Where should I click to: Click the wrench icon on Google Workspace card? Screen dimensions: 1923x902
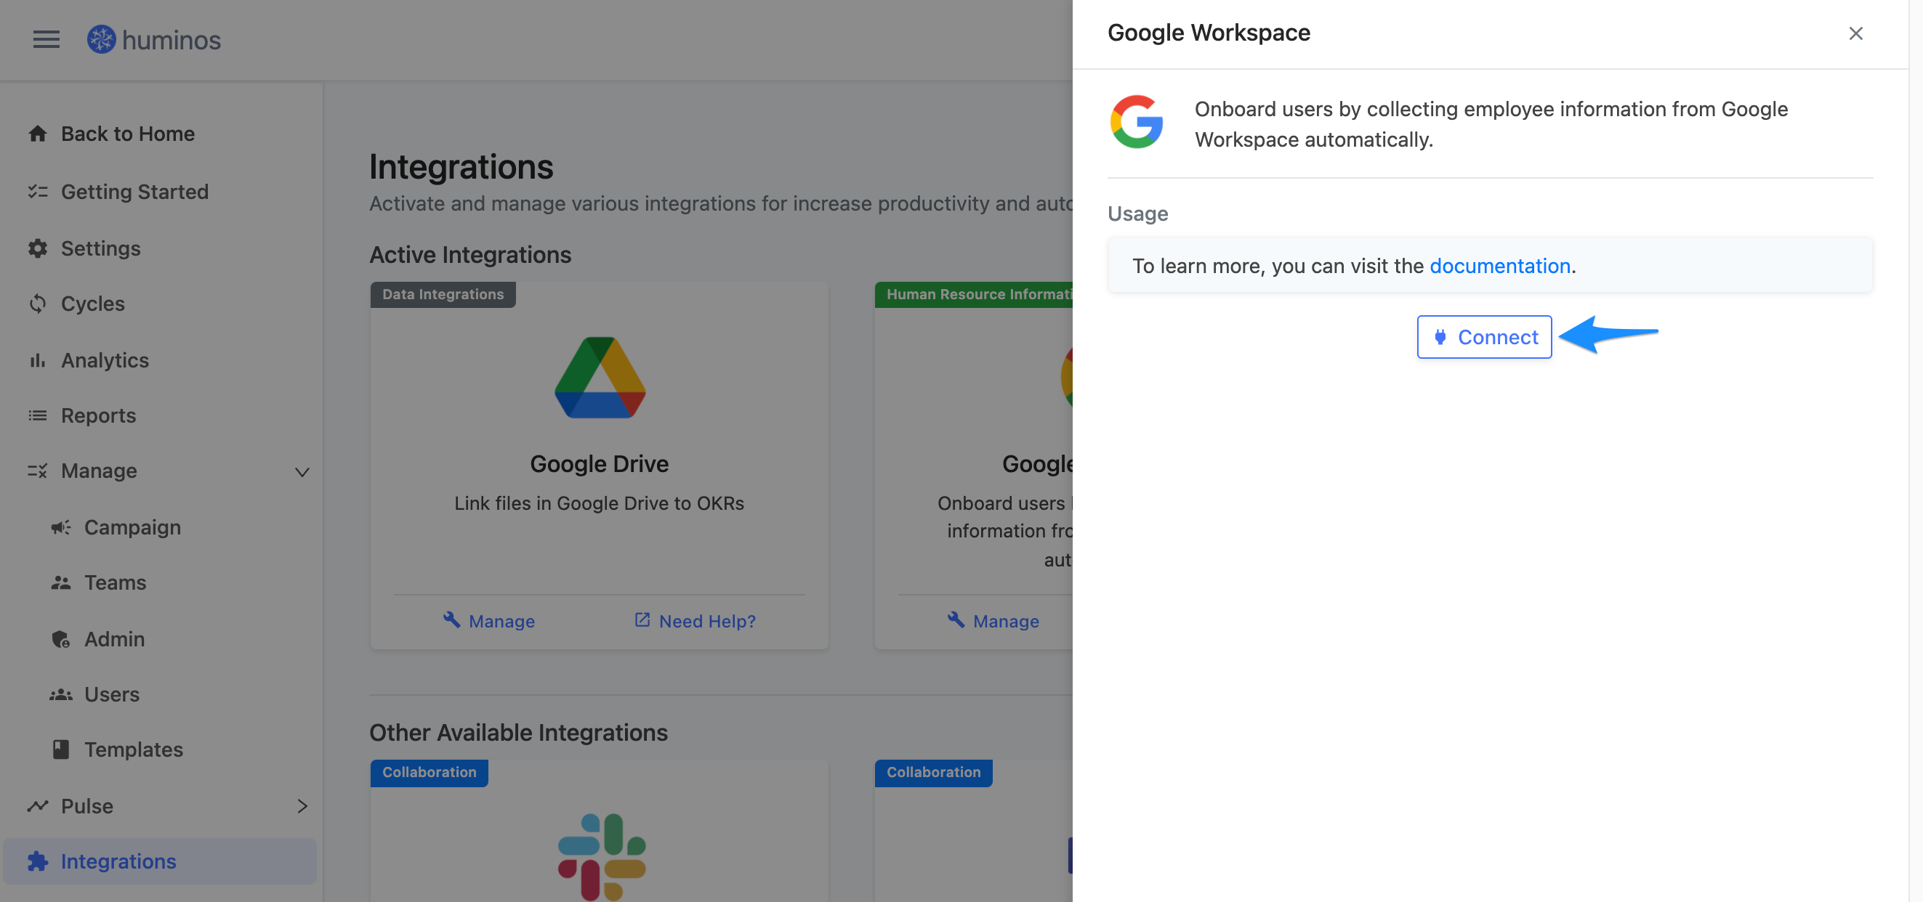point(956,619)
